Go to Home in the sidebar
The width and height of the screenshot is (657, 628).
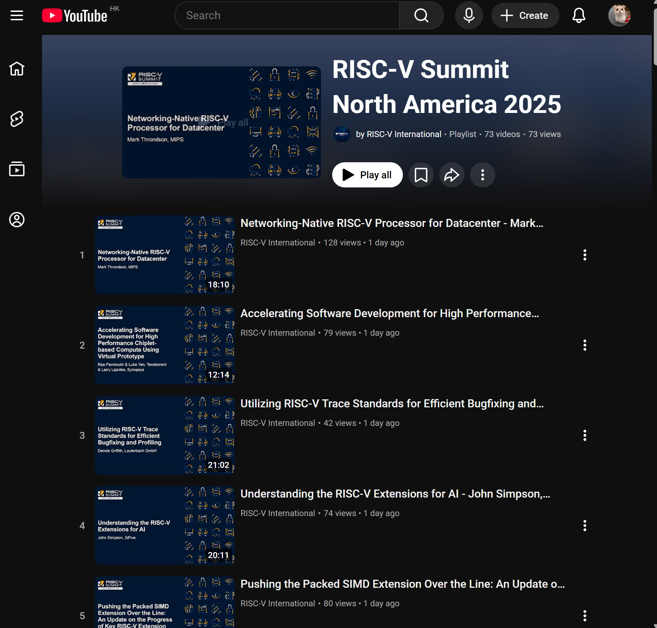click(16, 69)
